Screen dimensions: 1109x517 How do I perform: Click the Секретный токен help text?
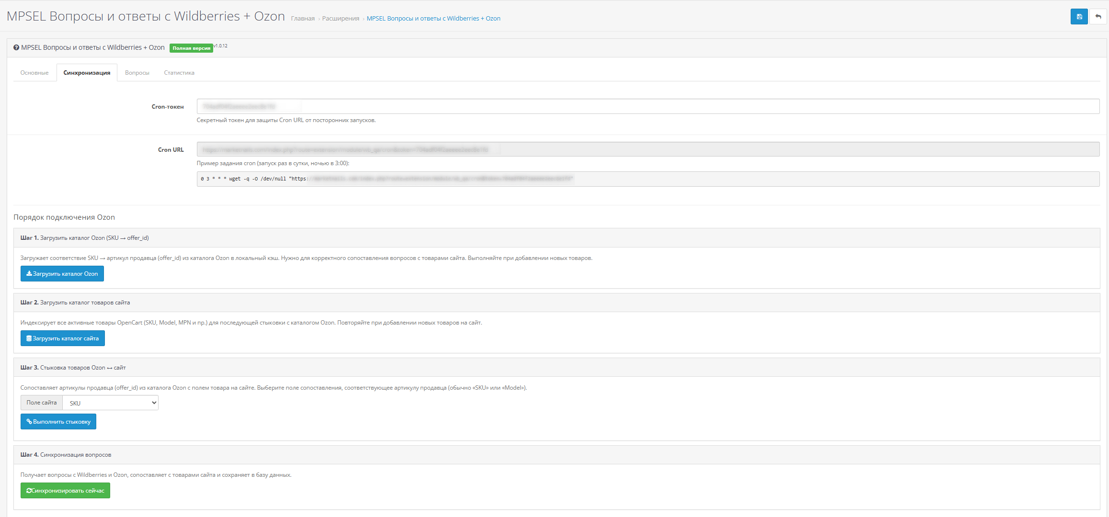pos(286,120)
